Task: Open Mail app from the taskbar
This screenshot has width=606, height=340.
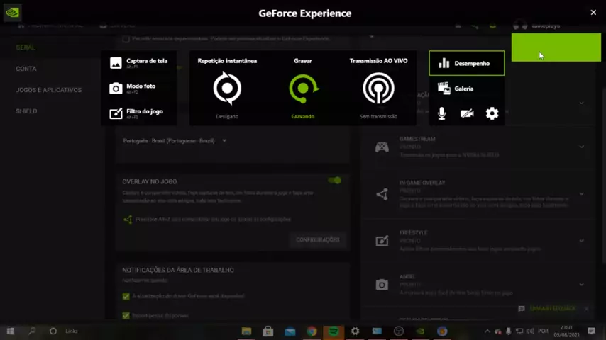Action: [x=290, y=331]
